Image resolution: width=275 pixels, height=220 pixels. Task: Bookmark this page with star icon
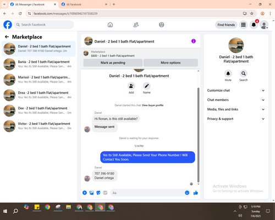tap(252, 14)
